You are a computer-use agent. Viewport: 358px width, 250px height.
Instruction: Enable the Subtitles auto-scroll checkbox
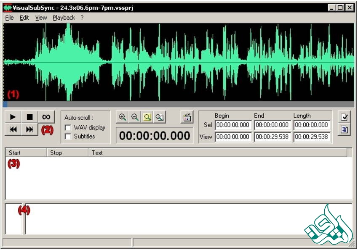(x=67, y=136)
